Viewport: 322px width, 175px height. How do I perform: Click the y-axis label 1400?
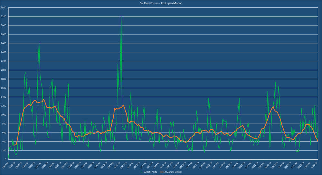[x=4, y=97]
